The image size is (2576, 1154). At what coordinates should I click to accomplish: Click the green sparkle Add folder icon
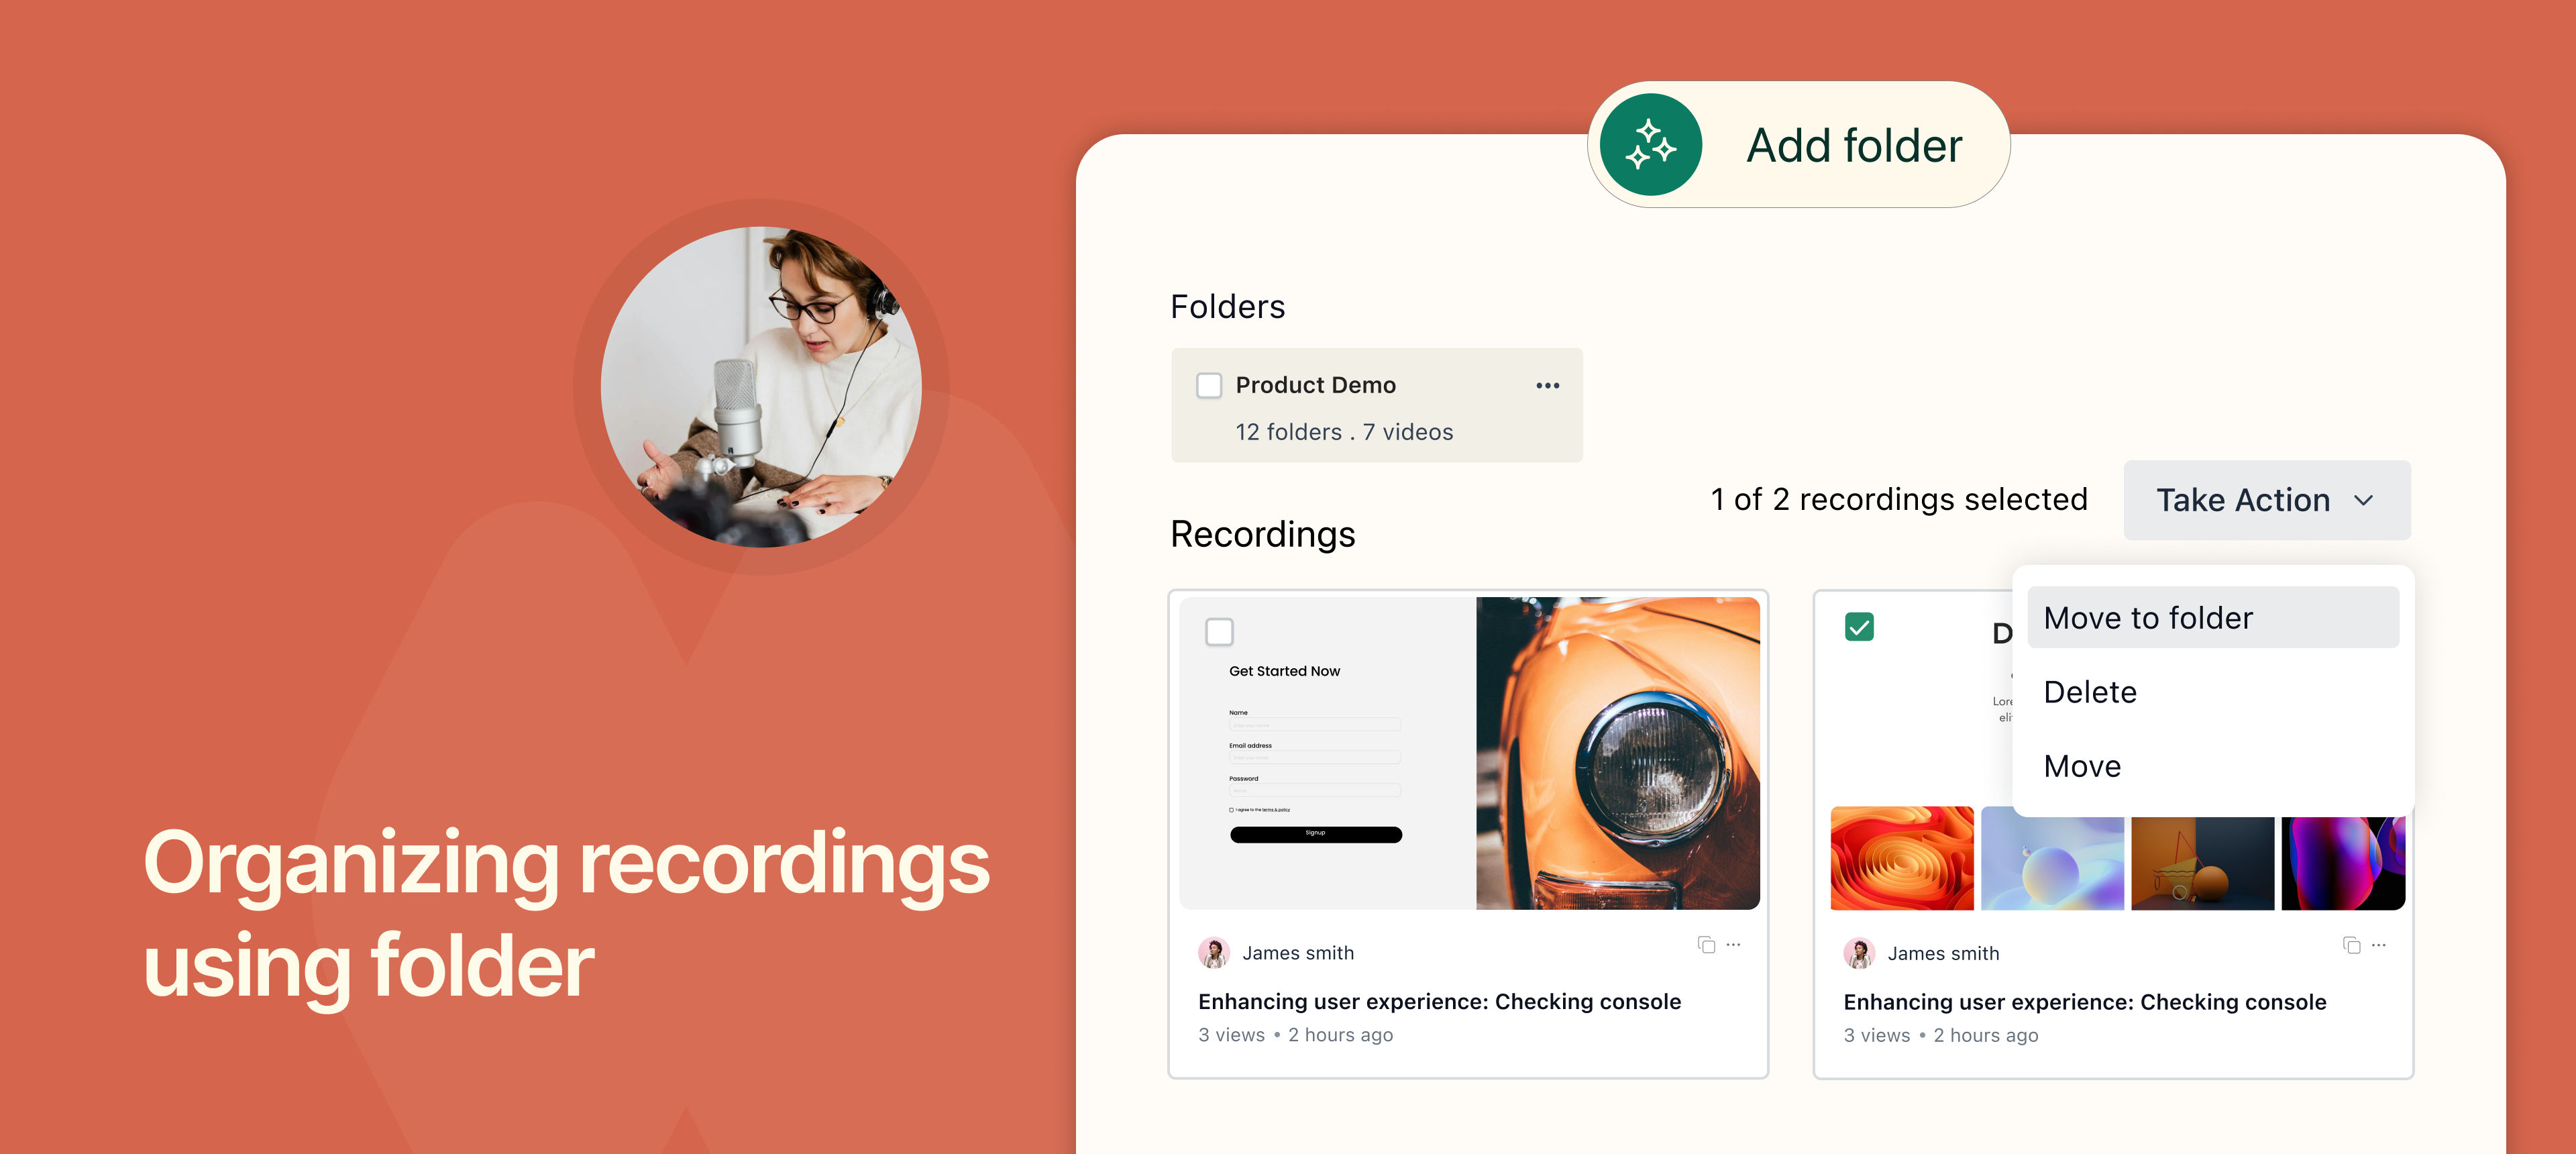coord(1650,145)
